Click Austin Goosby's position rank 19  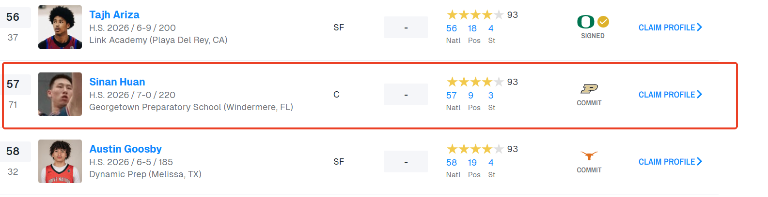coord(472,163)
